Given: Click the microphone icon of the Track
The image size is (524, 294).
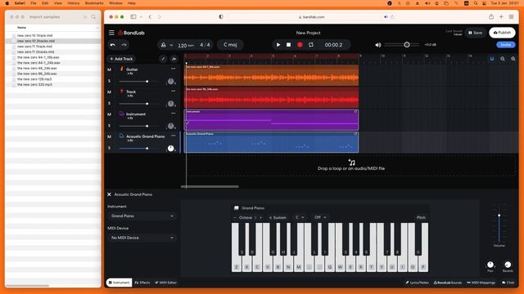Looking at the screenshot, I should [x=122, y=91].
